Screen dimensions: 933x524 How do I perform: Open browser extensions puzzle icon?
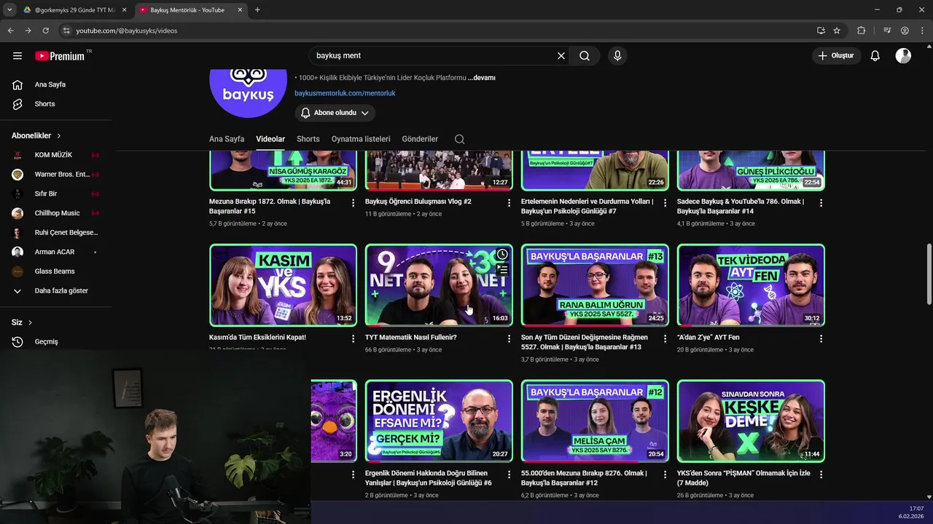tap(862, 31)
